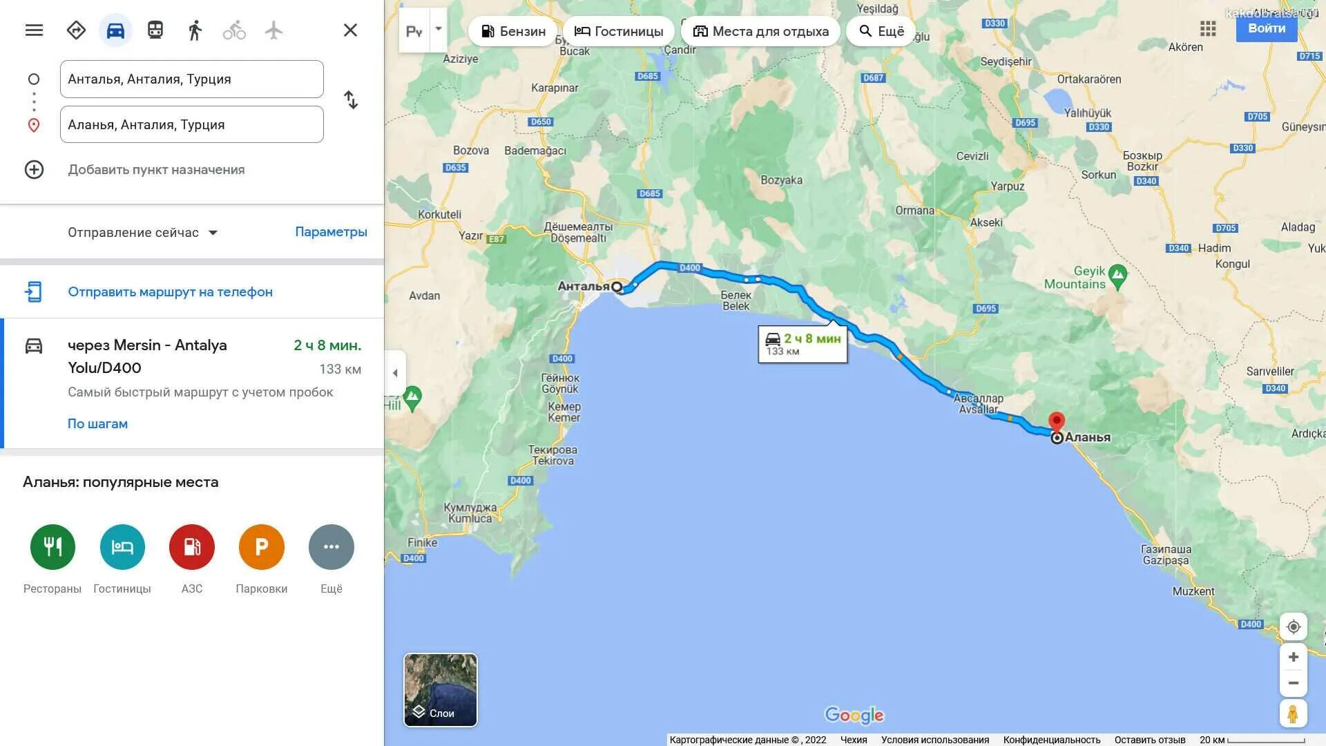Filter map by Бензин chip
The width and height of the screenshot is (1326, 746).
[x=513, y=31]
